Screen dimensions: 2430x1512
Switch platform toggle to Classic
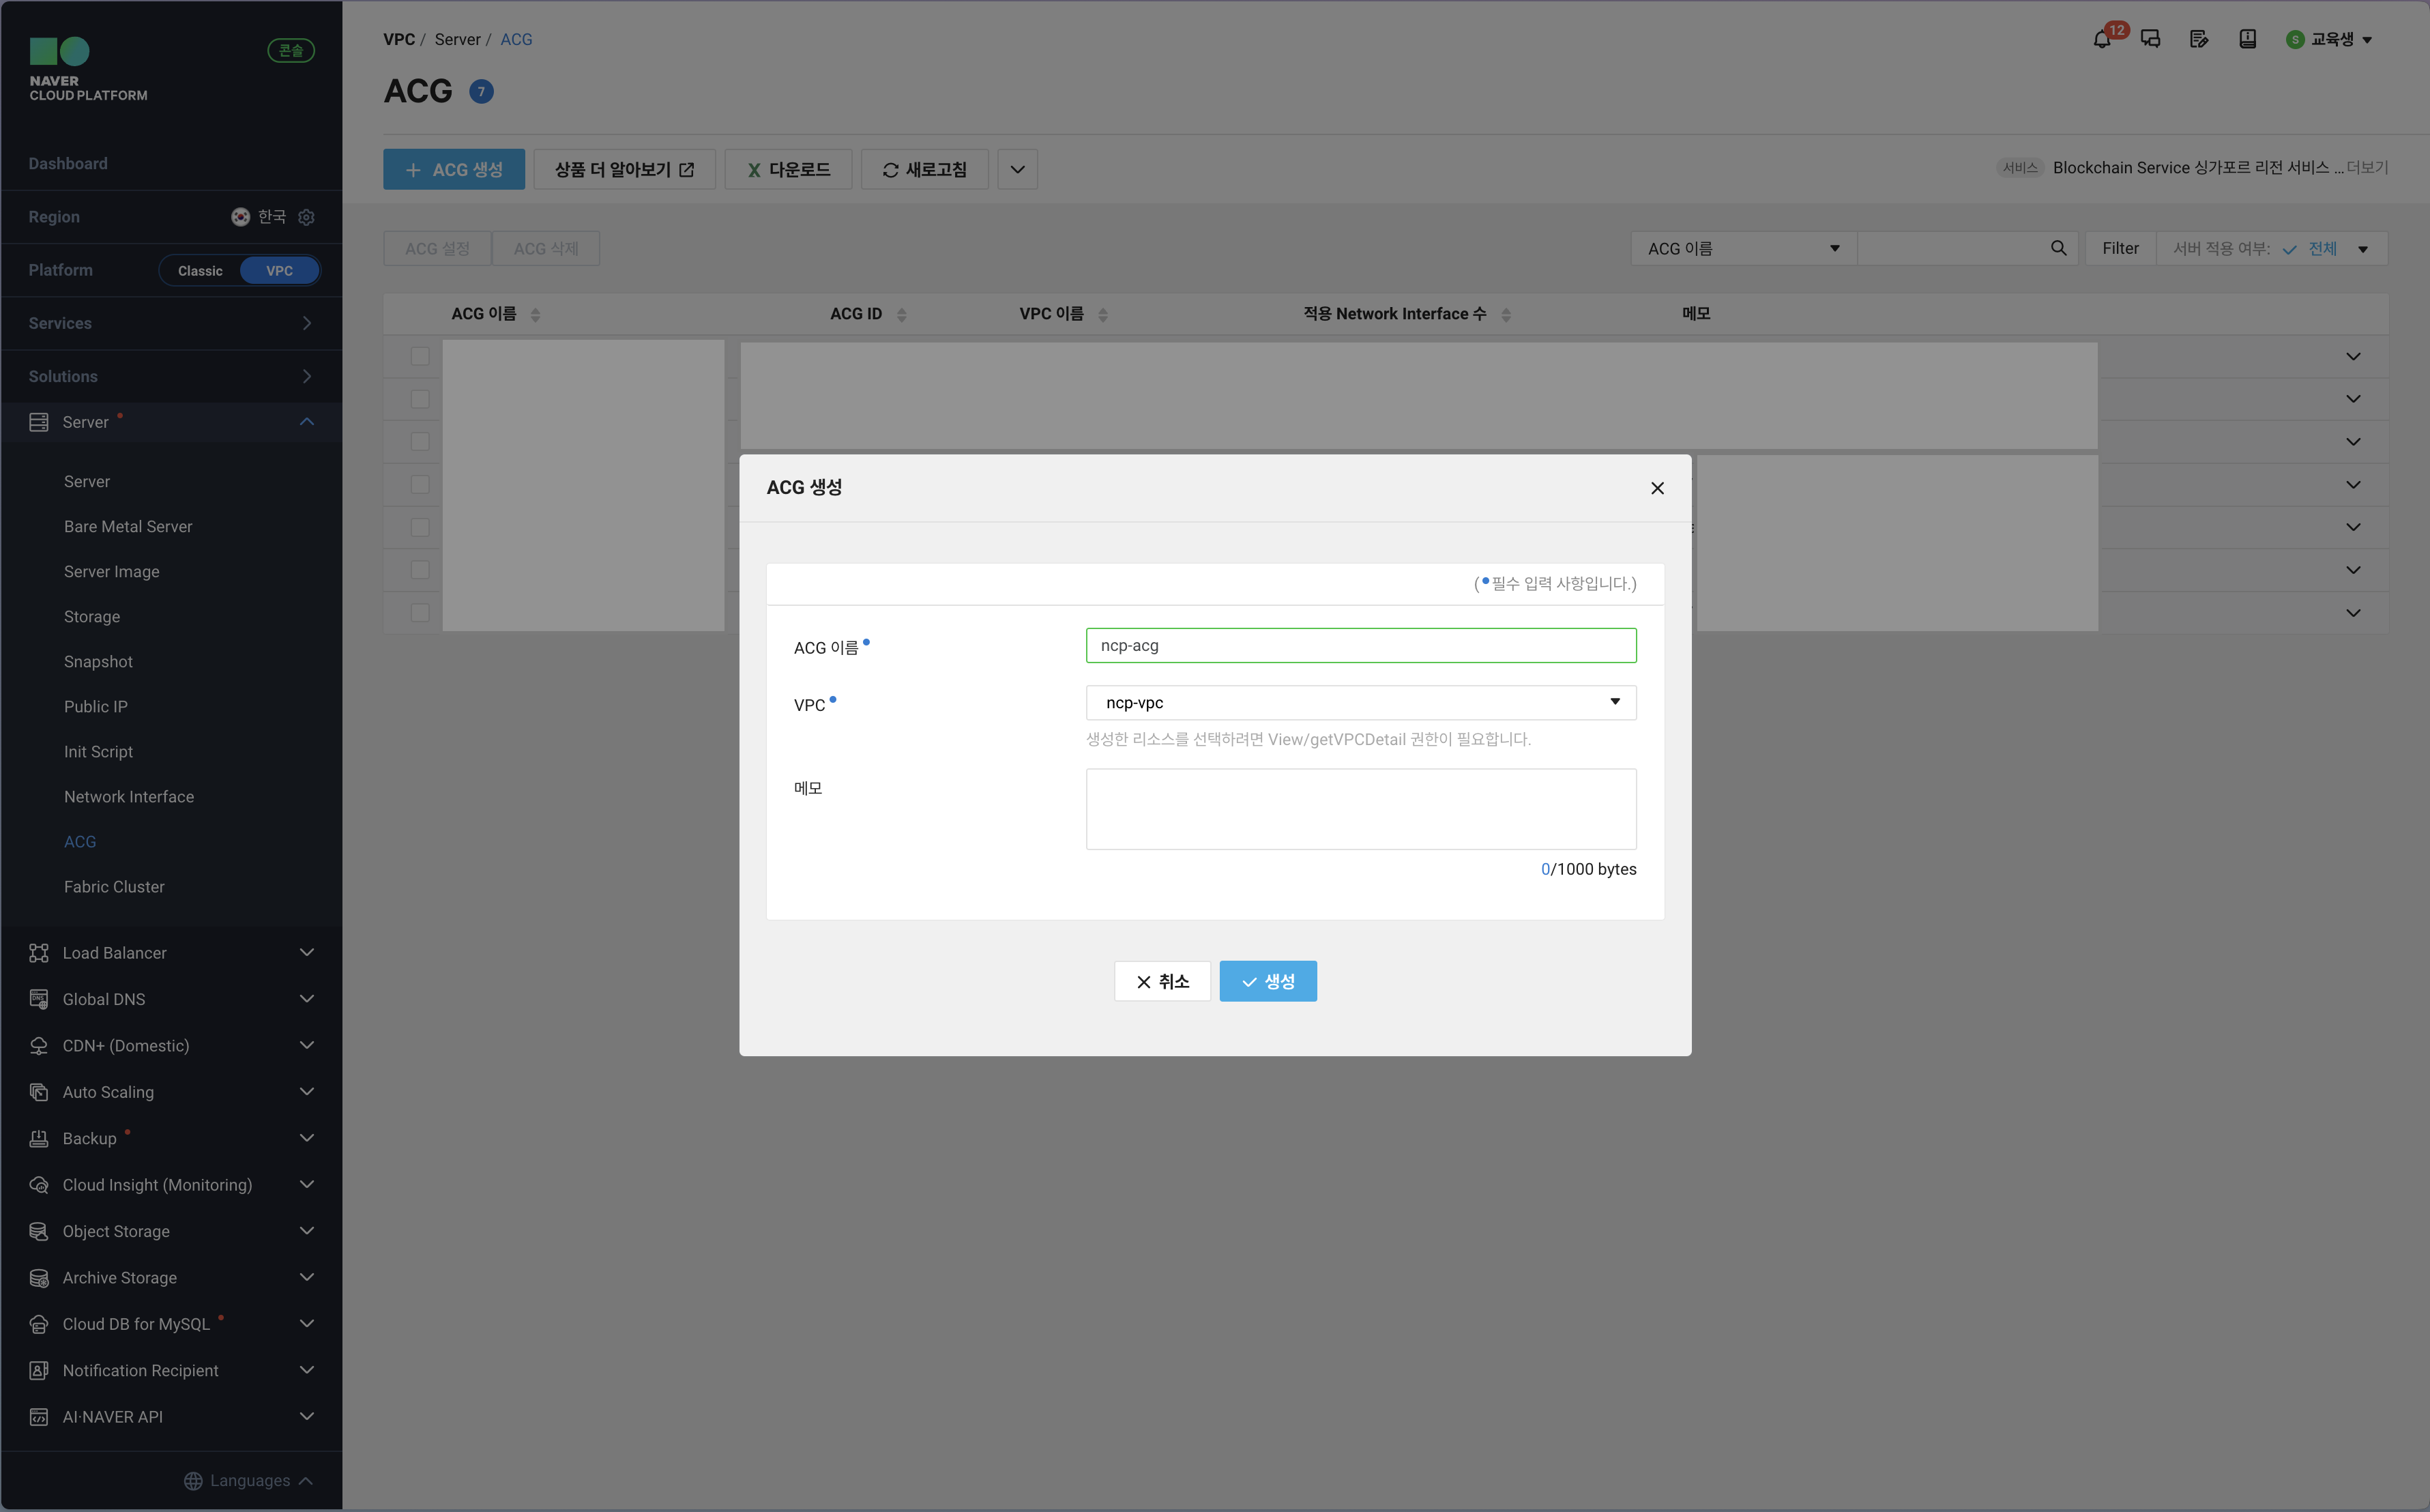click(x=200, y=271)
